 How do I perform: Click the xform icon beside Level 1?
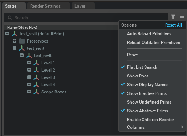36,63
